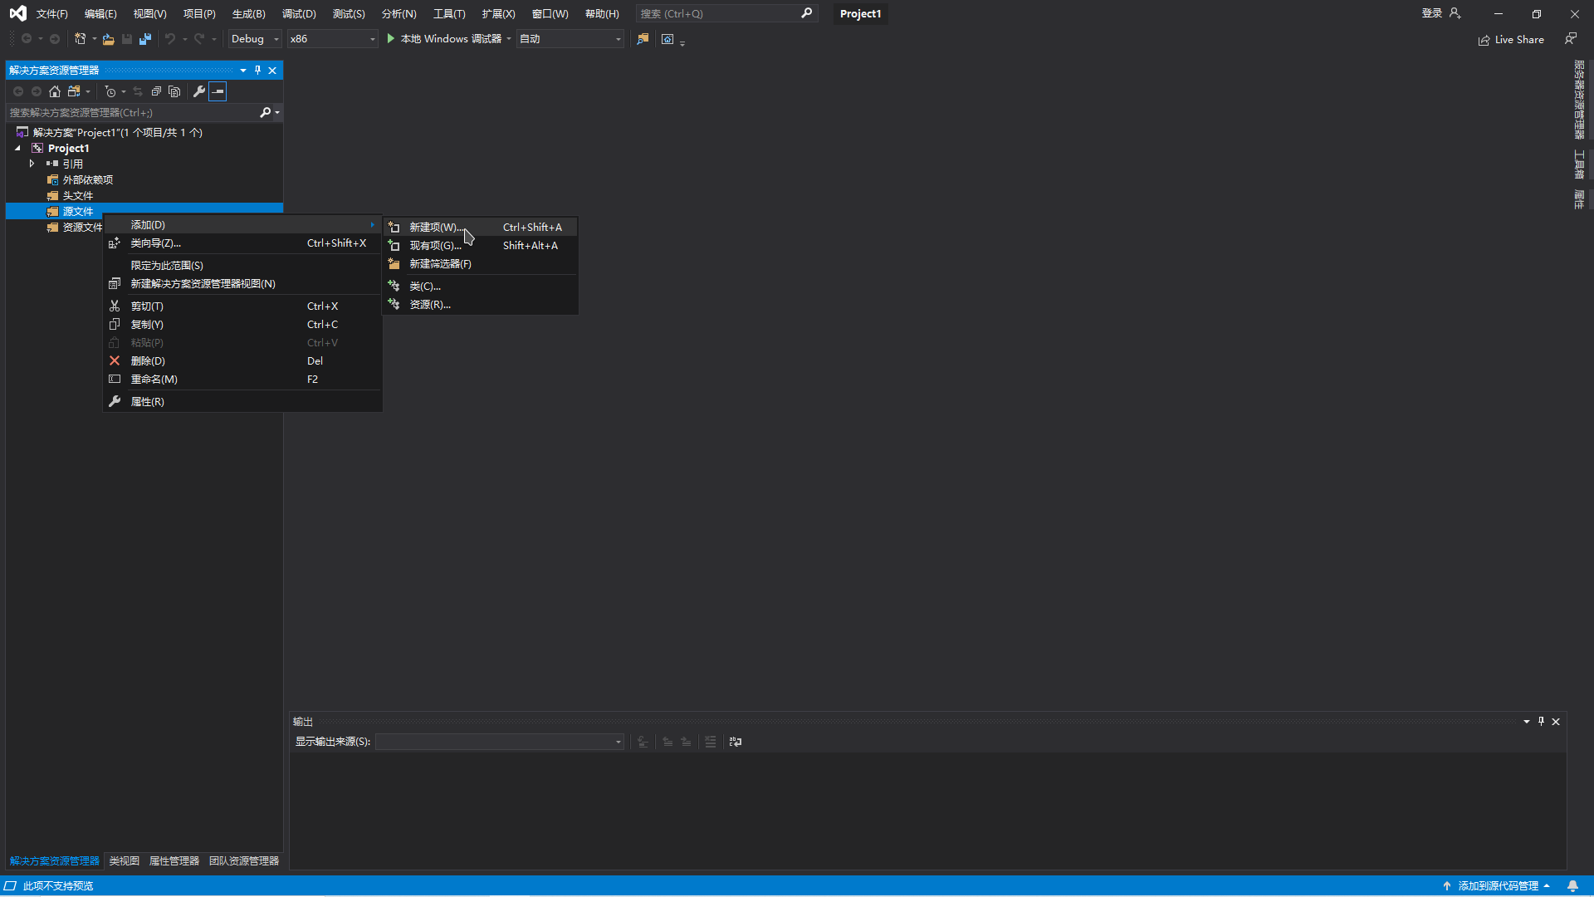The height and width of the screenshot is (897, 1594).
Task: Collapse the Project1 tree node
Action: [17, 148]
